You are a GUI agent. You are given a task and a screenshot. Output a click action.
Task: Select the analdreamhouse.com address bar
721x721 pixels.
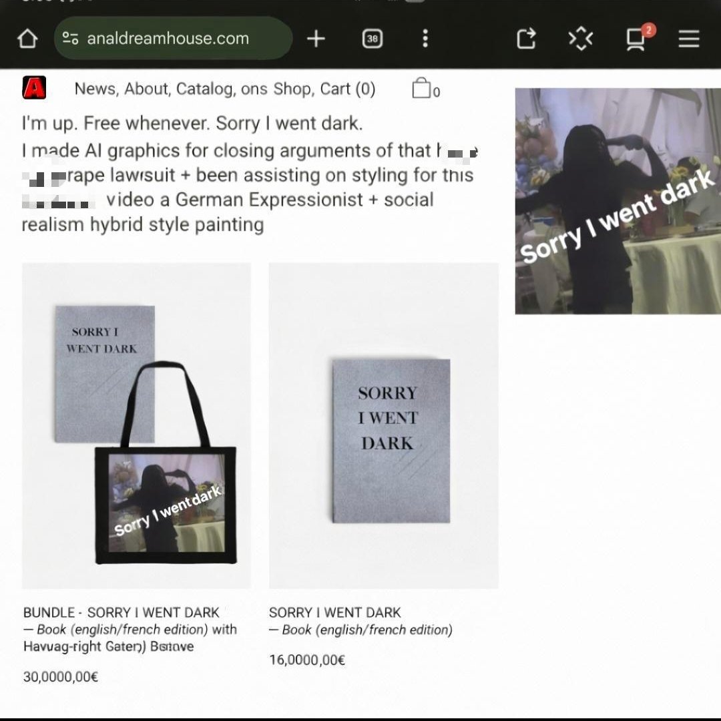pos(173,38)
